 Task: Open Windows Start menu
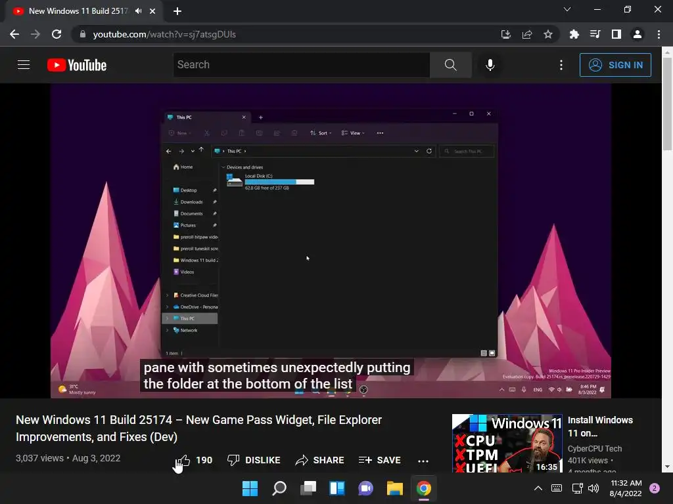point(250,488)
